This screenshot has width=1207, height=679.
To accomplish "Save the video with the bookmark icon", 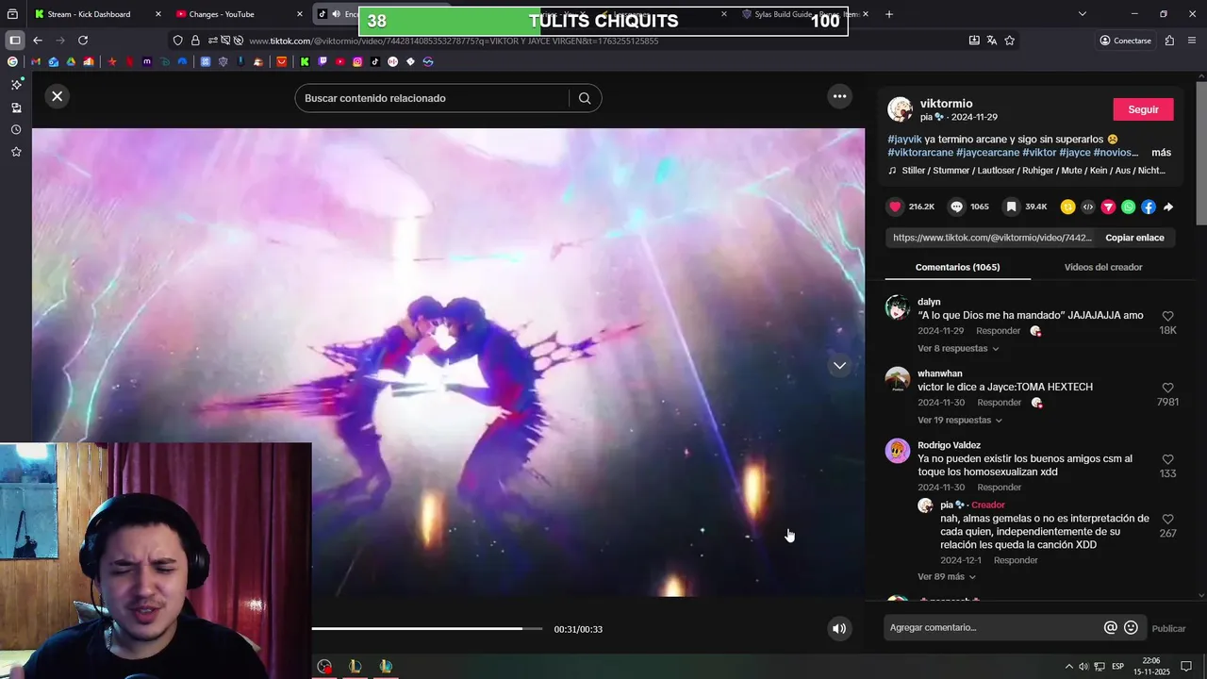I will (1011, 207).
